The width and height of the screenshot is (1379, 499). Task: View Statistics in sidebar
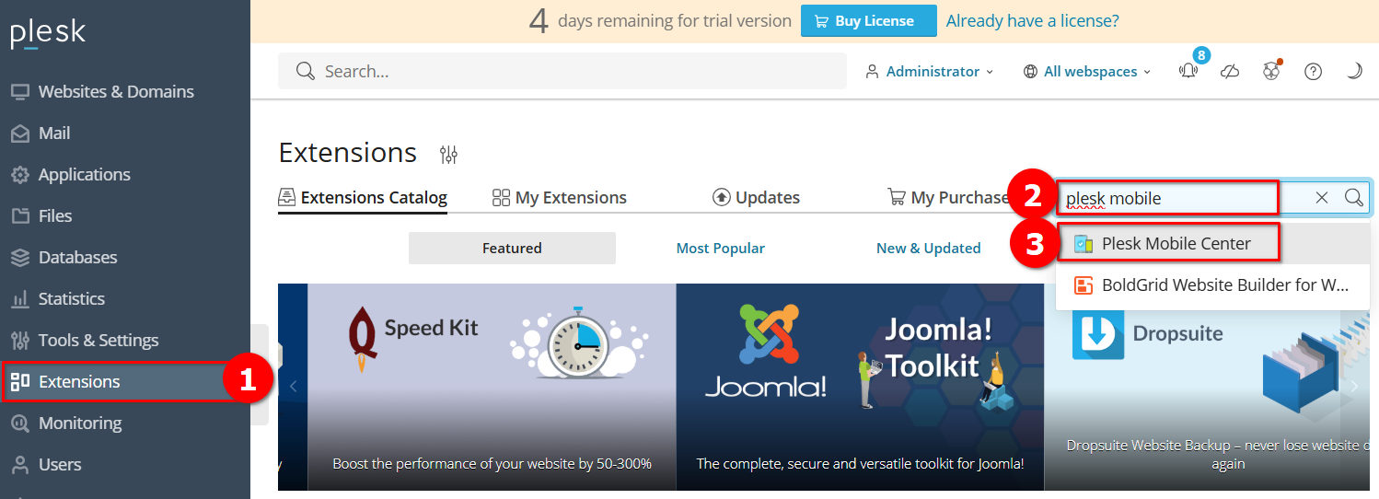(71, 298)
